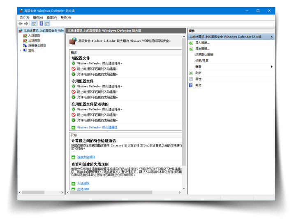Click the firewall app icon in title bar
This screenshot has width=296, height=224.
pos(21,11)
